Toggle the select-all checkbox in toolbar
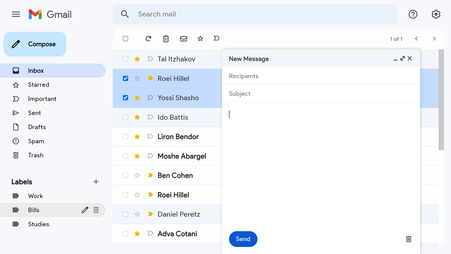The width and height of the screenshot is (451, 254). pos(125,39)
